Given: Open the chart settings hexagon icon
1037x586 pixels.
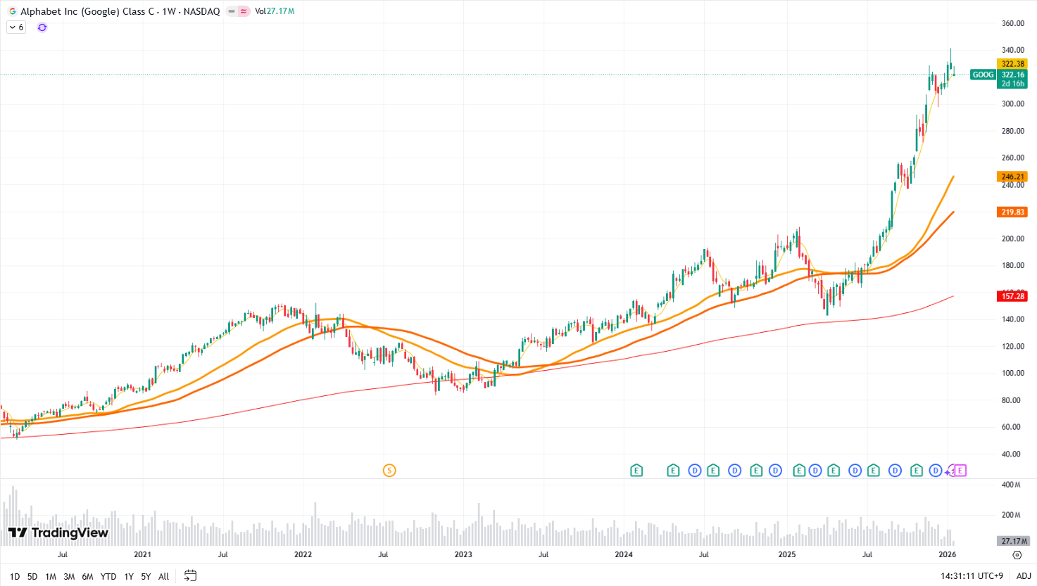Looking at the screenshot, I should [1017, 555].
